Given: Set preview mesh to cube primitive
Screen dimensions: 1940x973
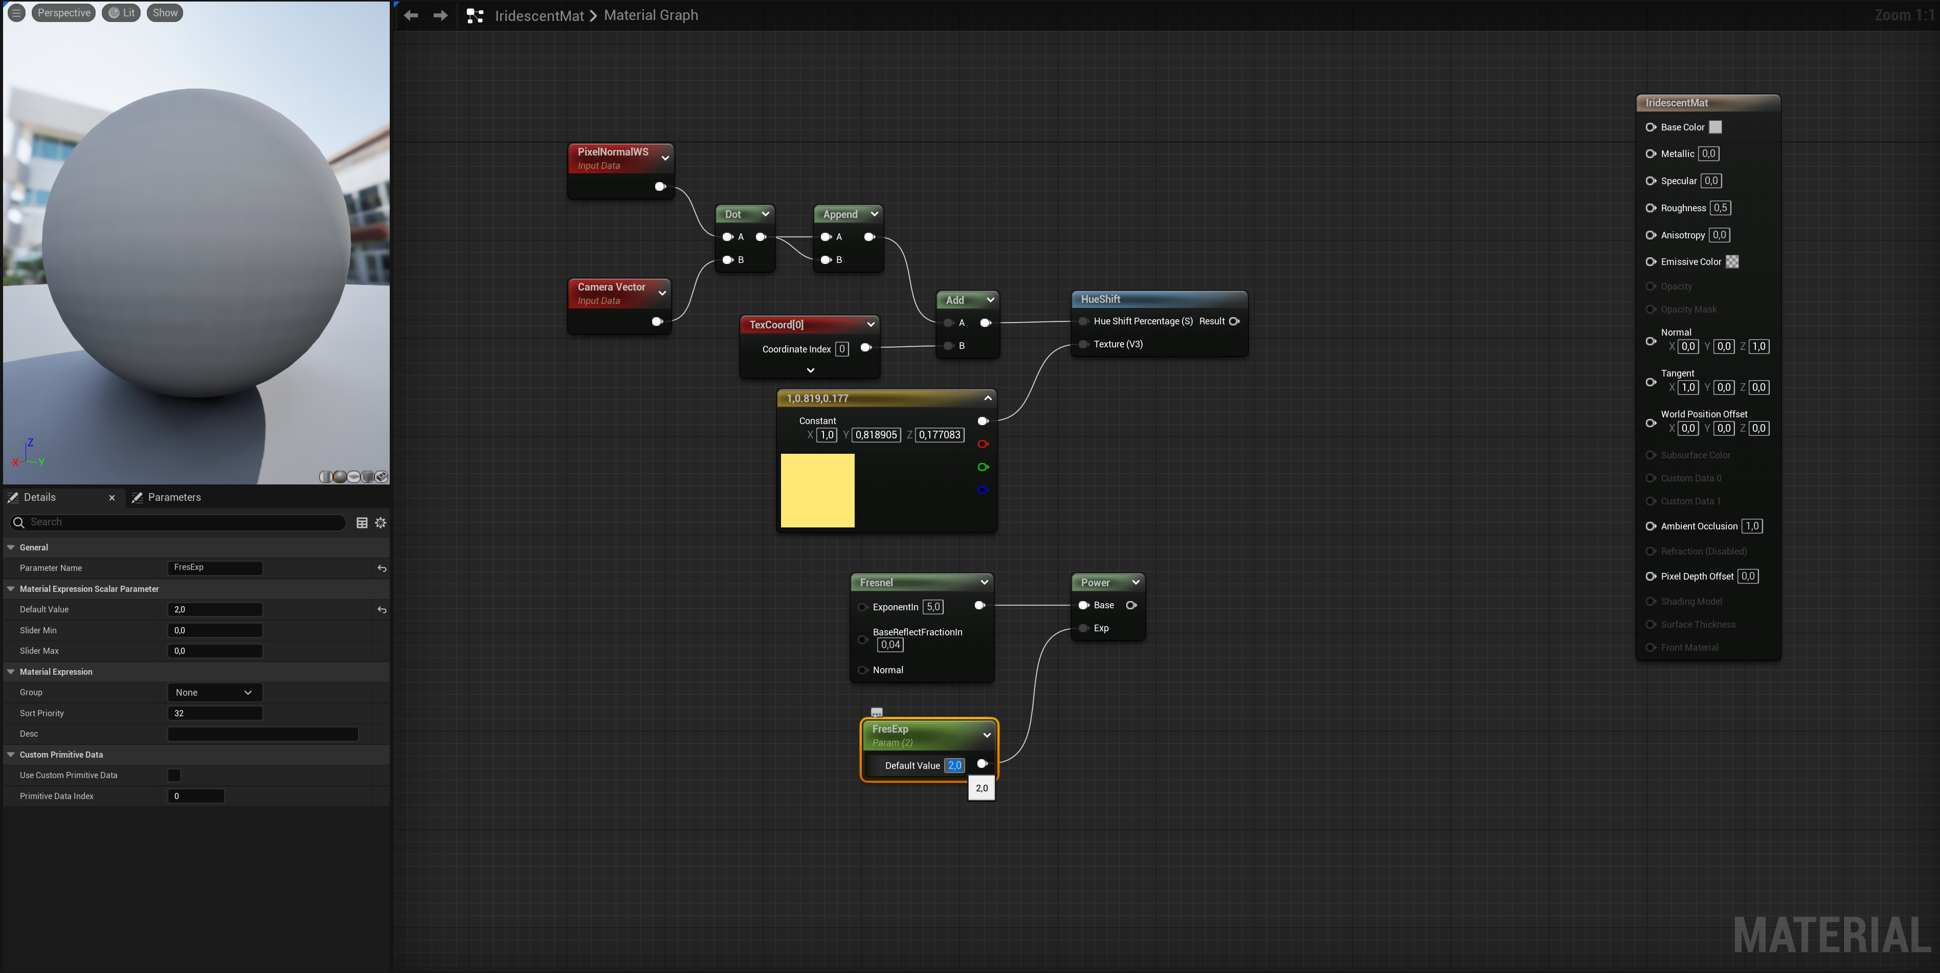Looking at the screenshot, I should coord(368,477).
